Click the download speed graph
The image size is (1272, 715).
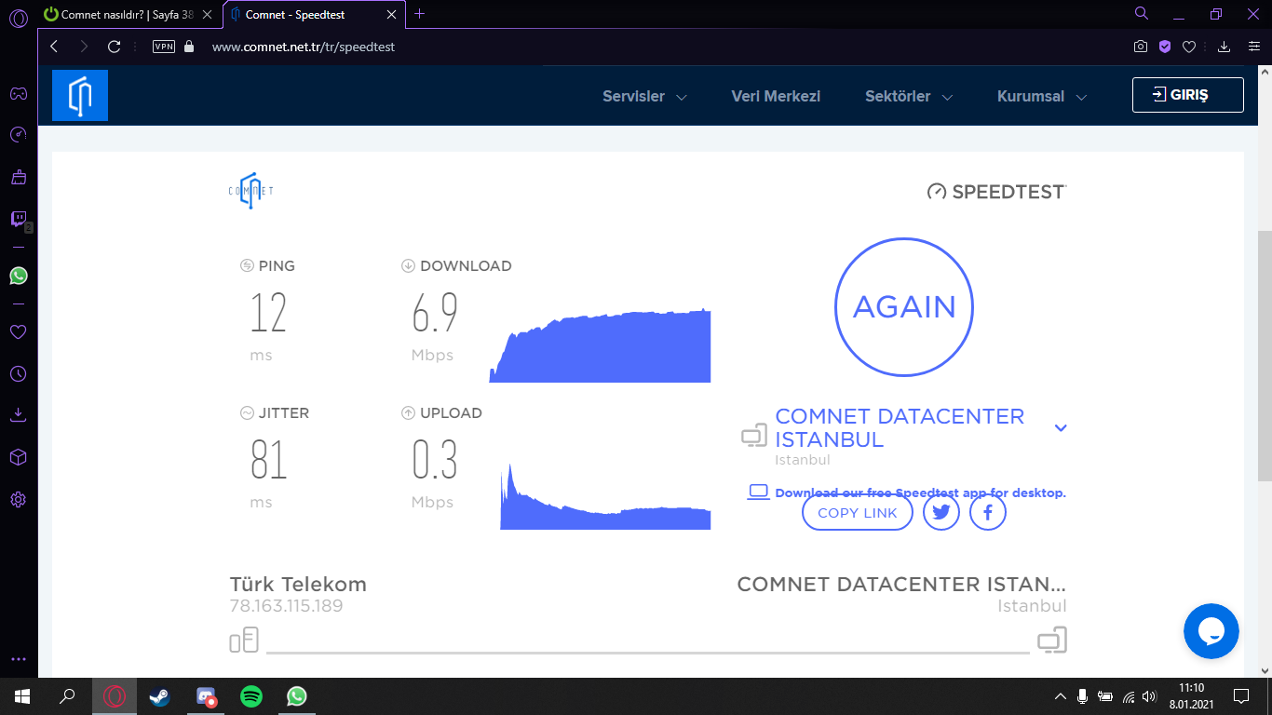600,345
